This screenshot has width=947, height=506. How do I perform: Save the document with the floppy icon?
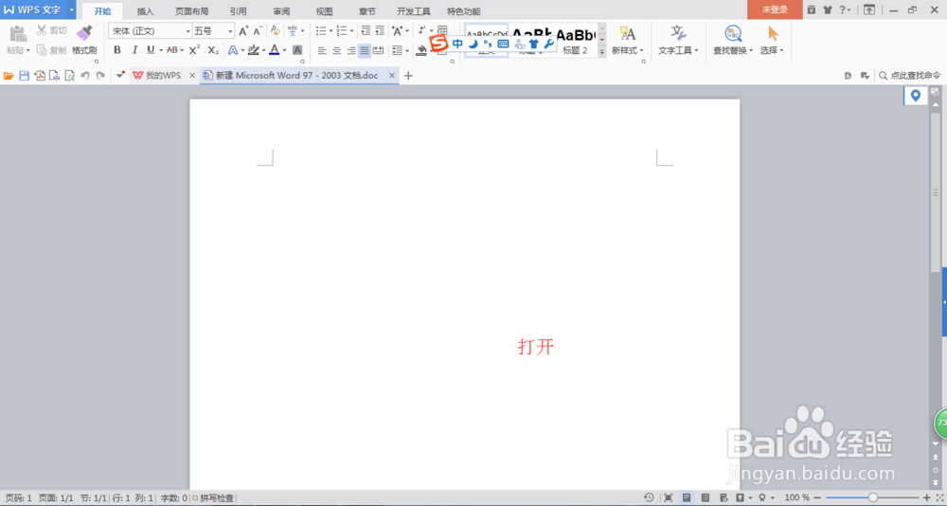[25, 76]
